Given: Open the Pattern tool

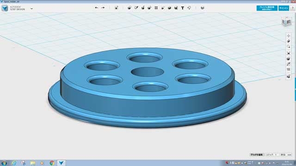Looking at the screenshot, I should (156, 8).
